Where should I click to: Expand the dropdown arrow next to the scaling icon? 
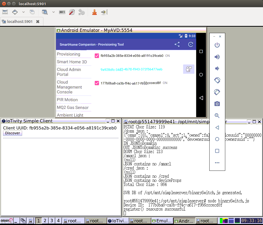coord(23,12)
